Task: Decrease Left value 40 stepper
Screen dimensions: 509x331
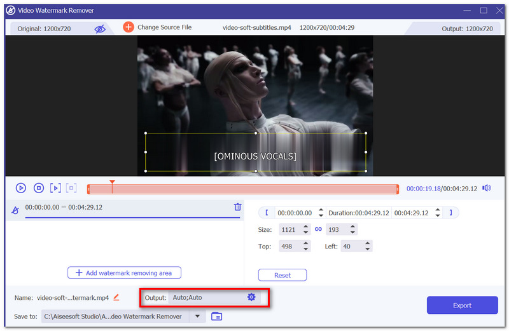Action: pyautogui.click(x=367, y=249)
